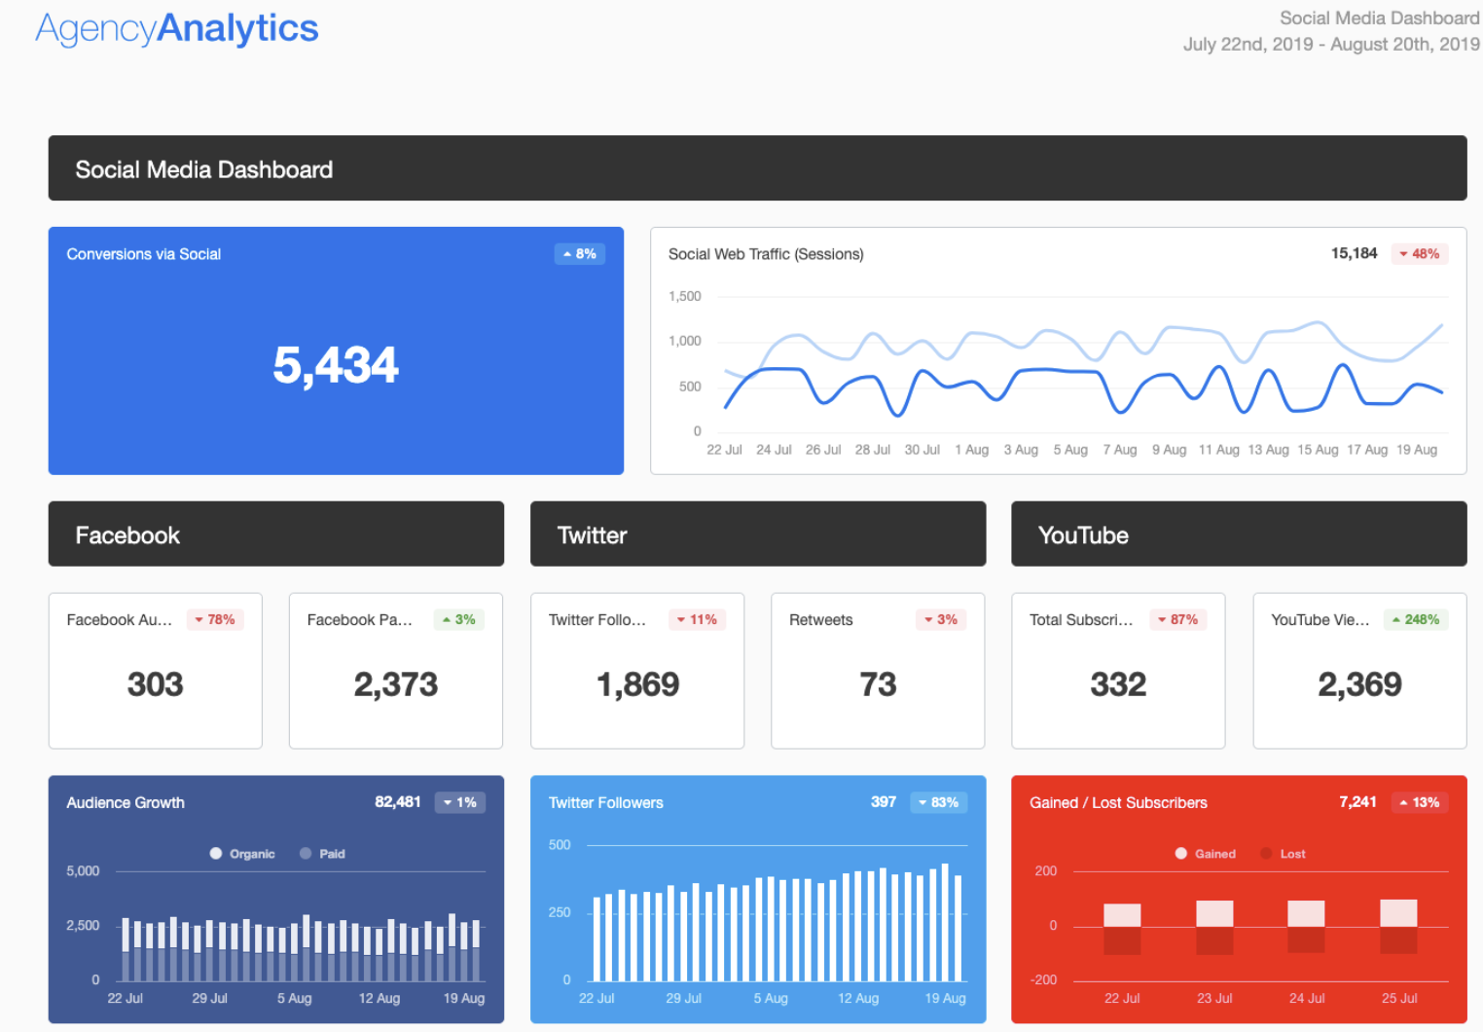The height and width of the screenshot is (1032, 1483).
Task: Select the Social Media Dashboard banner
Action: [757, 167]
